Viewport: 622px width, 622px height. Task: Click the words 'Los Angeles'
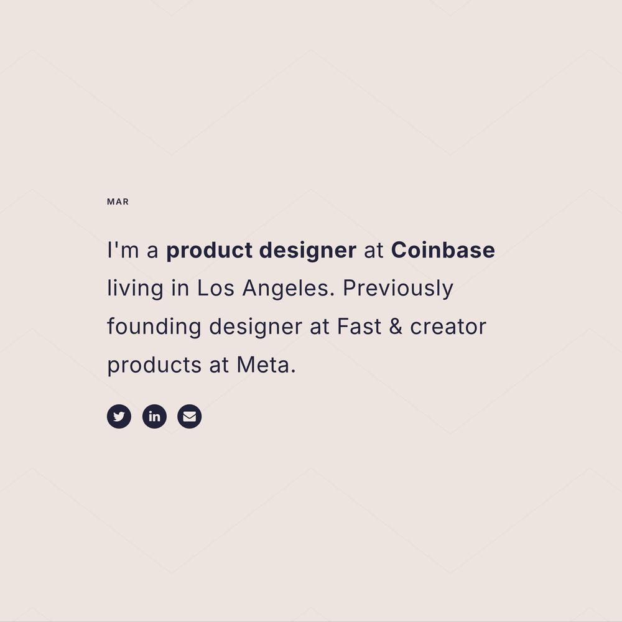(x=266, y=289)
